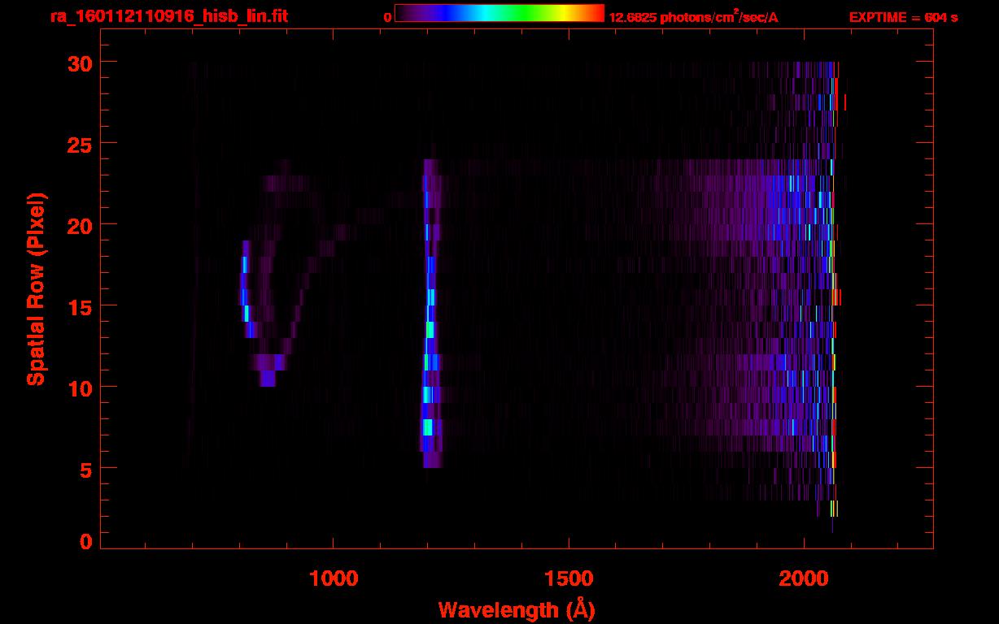Click the color bar minimum value 0

388,17
